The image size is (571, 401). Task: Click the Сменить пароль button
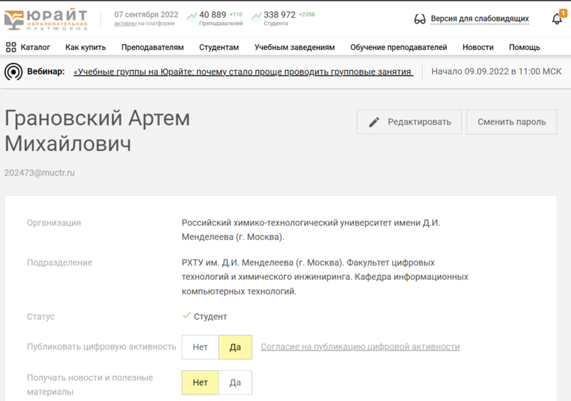click(511, 122)
